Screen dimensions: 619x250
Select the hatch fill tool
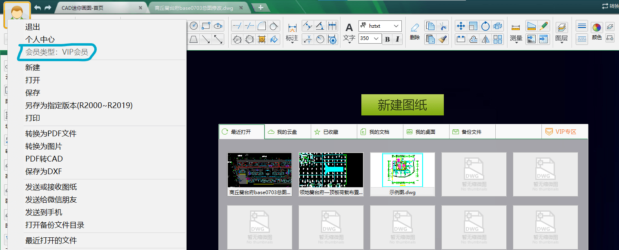point(262,39)
